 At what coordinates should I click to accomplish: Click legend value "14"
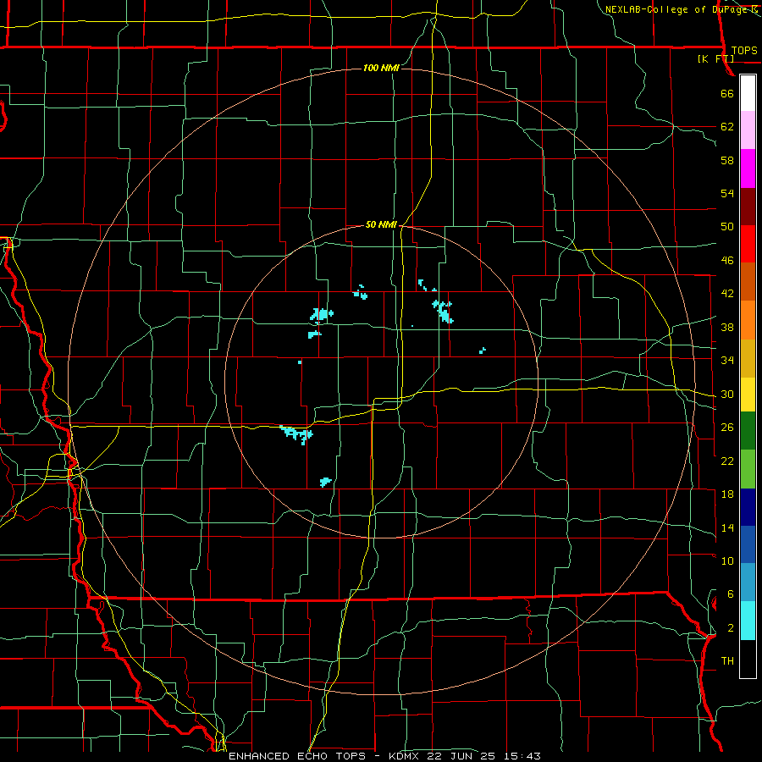click(727, 527)
